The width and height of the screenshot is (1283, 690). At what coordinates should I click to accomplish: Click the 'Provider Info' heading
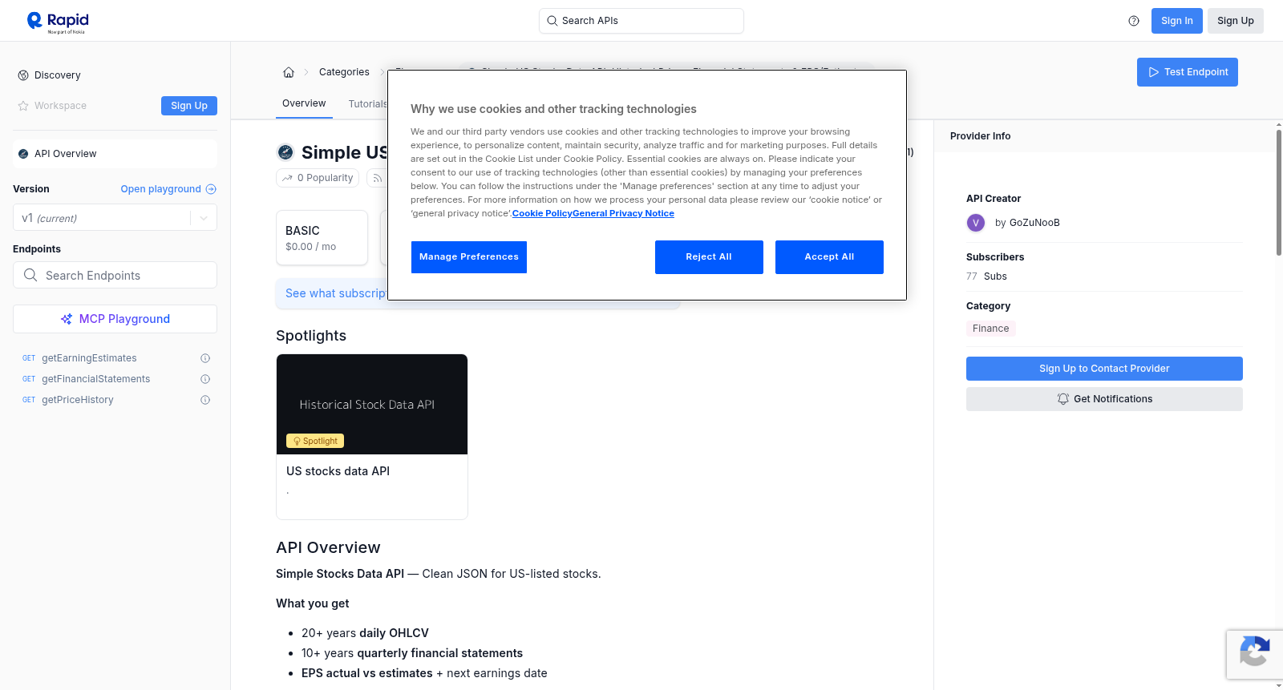point(980,136)
